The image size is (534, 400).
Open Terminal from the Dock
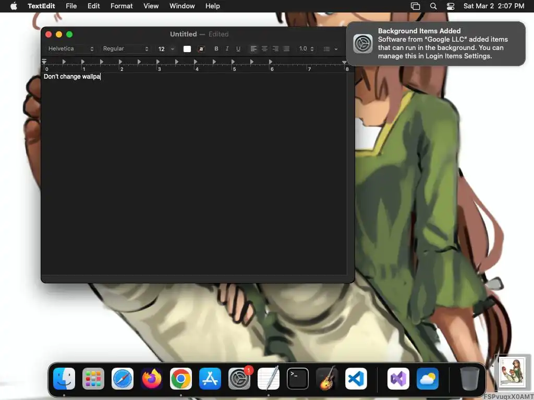[298, 379]
